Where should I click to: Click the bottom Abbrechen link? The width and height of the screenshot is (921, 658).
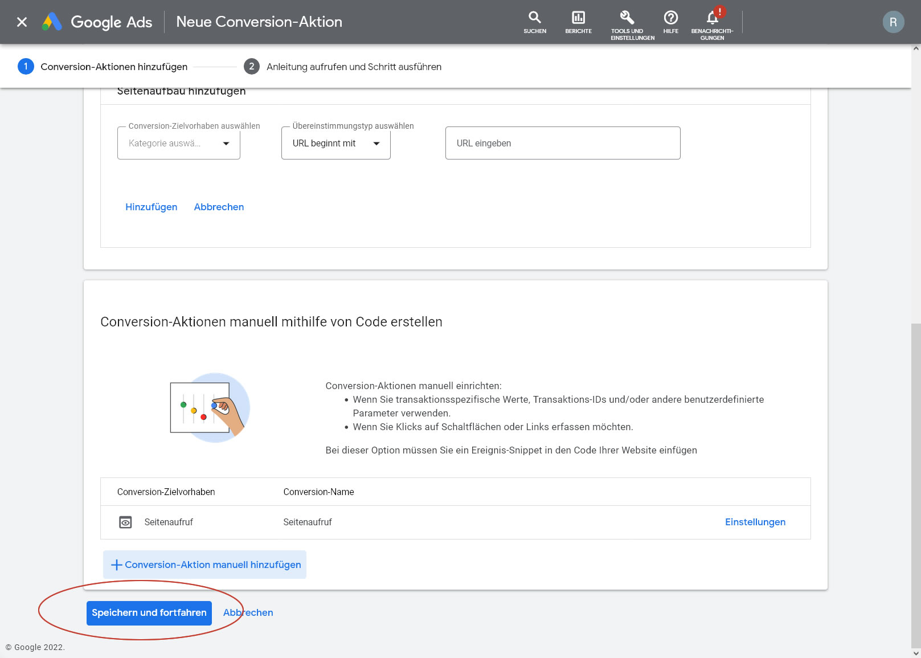248,613
